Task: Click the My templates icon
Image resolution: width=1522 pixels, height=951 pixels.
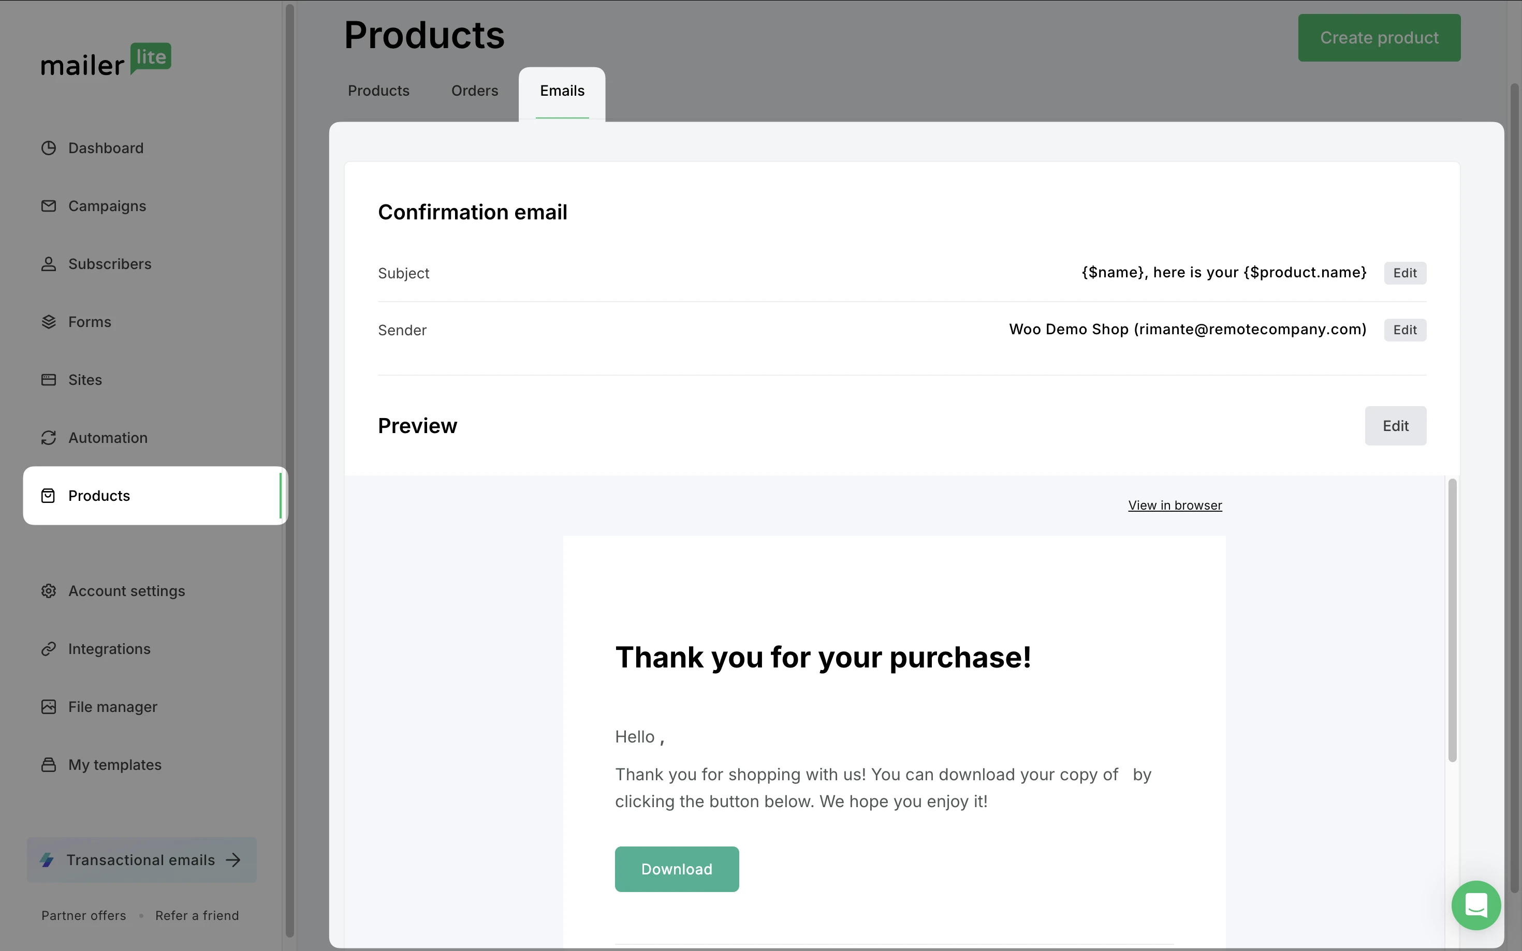Action: (49, 765)
